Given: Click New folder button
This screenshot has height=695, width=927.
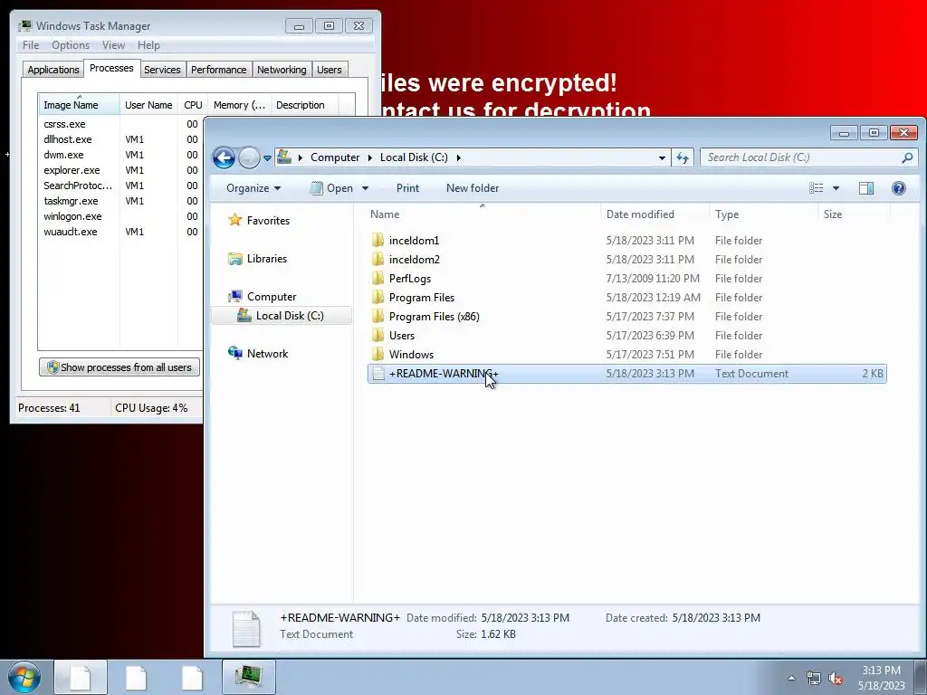Looking at the screenshot, I should (473, 188).
